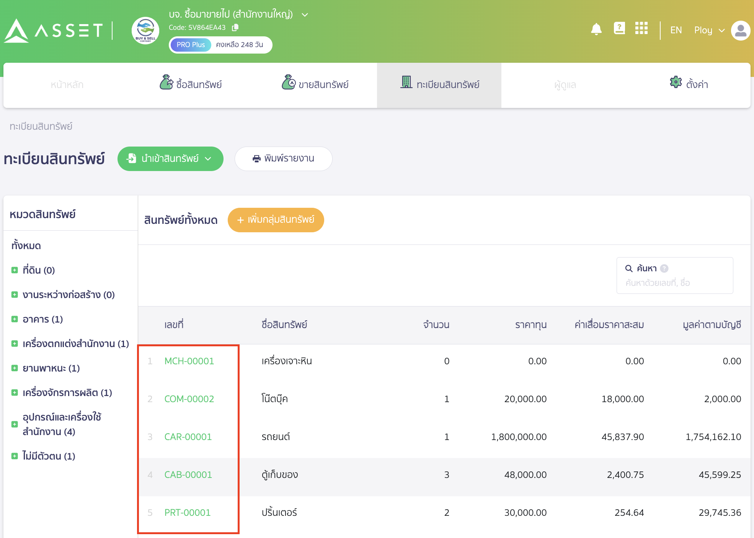Screen dimensions: 754x538
Task: Open asset link CAR-00001
Action: click(188, 437)
